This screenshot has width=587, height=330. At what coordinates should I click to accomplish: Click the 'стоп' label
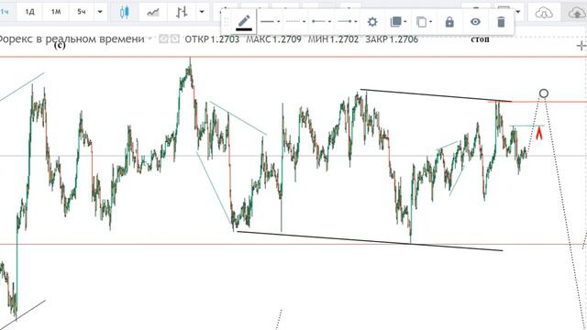(x=480, y=39)
